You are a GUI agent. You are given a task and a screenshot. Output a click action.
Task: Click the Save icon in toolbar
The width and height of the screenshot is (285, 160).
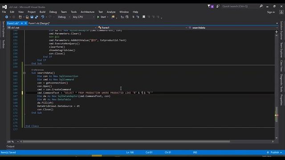coord(32,17)
